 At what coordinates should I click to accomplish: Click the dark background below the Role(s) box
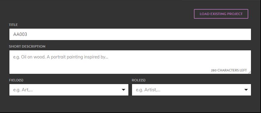(192, 104)
